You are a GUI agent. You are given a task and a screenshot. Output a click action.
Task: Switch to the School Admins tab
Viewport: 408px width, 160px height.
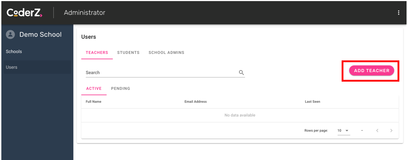[x=166, y=52]
